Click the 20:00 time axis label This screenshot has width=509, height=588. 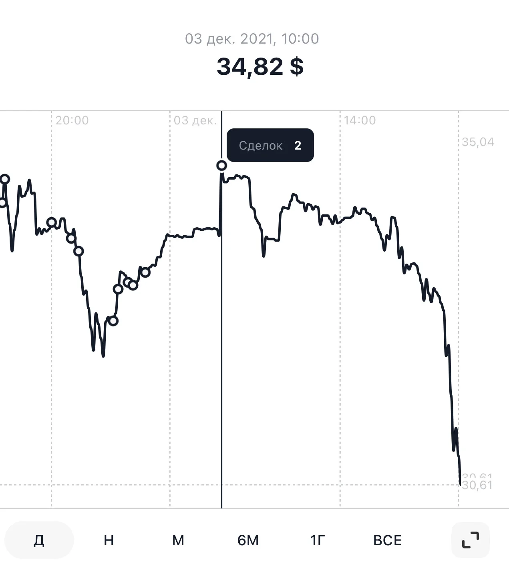(72, 120)
